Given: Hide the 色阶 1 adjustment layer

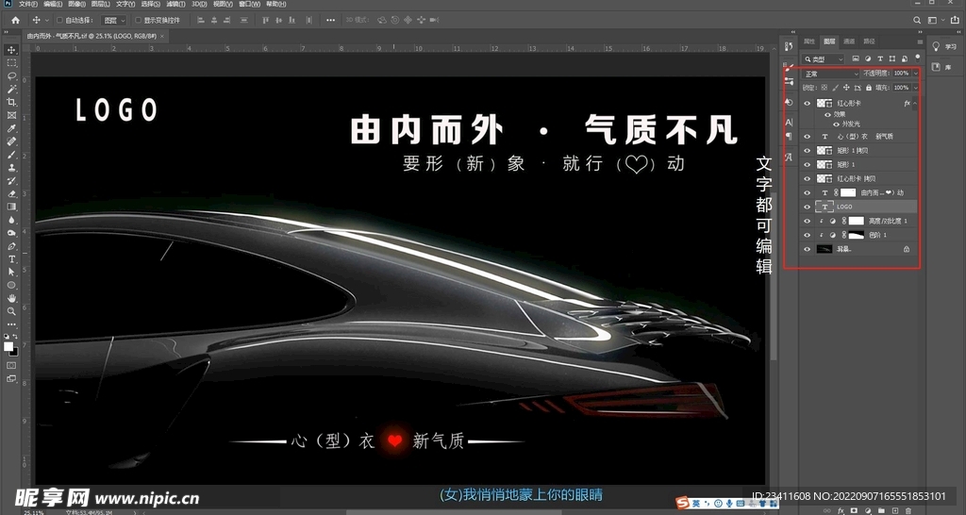Looking at the screenshot, I should point(808,235).
